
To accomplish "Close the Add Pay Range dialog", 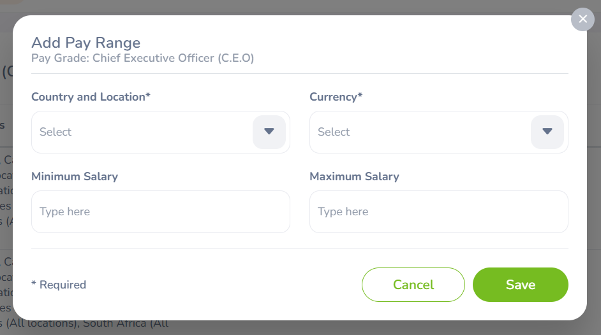I will 582,19.
